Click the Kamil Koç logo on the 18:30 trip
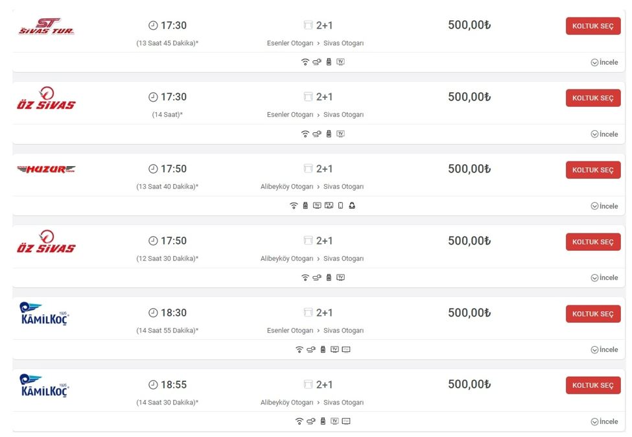 pyautogui.click(x=45, y=314)
